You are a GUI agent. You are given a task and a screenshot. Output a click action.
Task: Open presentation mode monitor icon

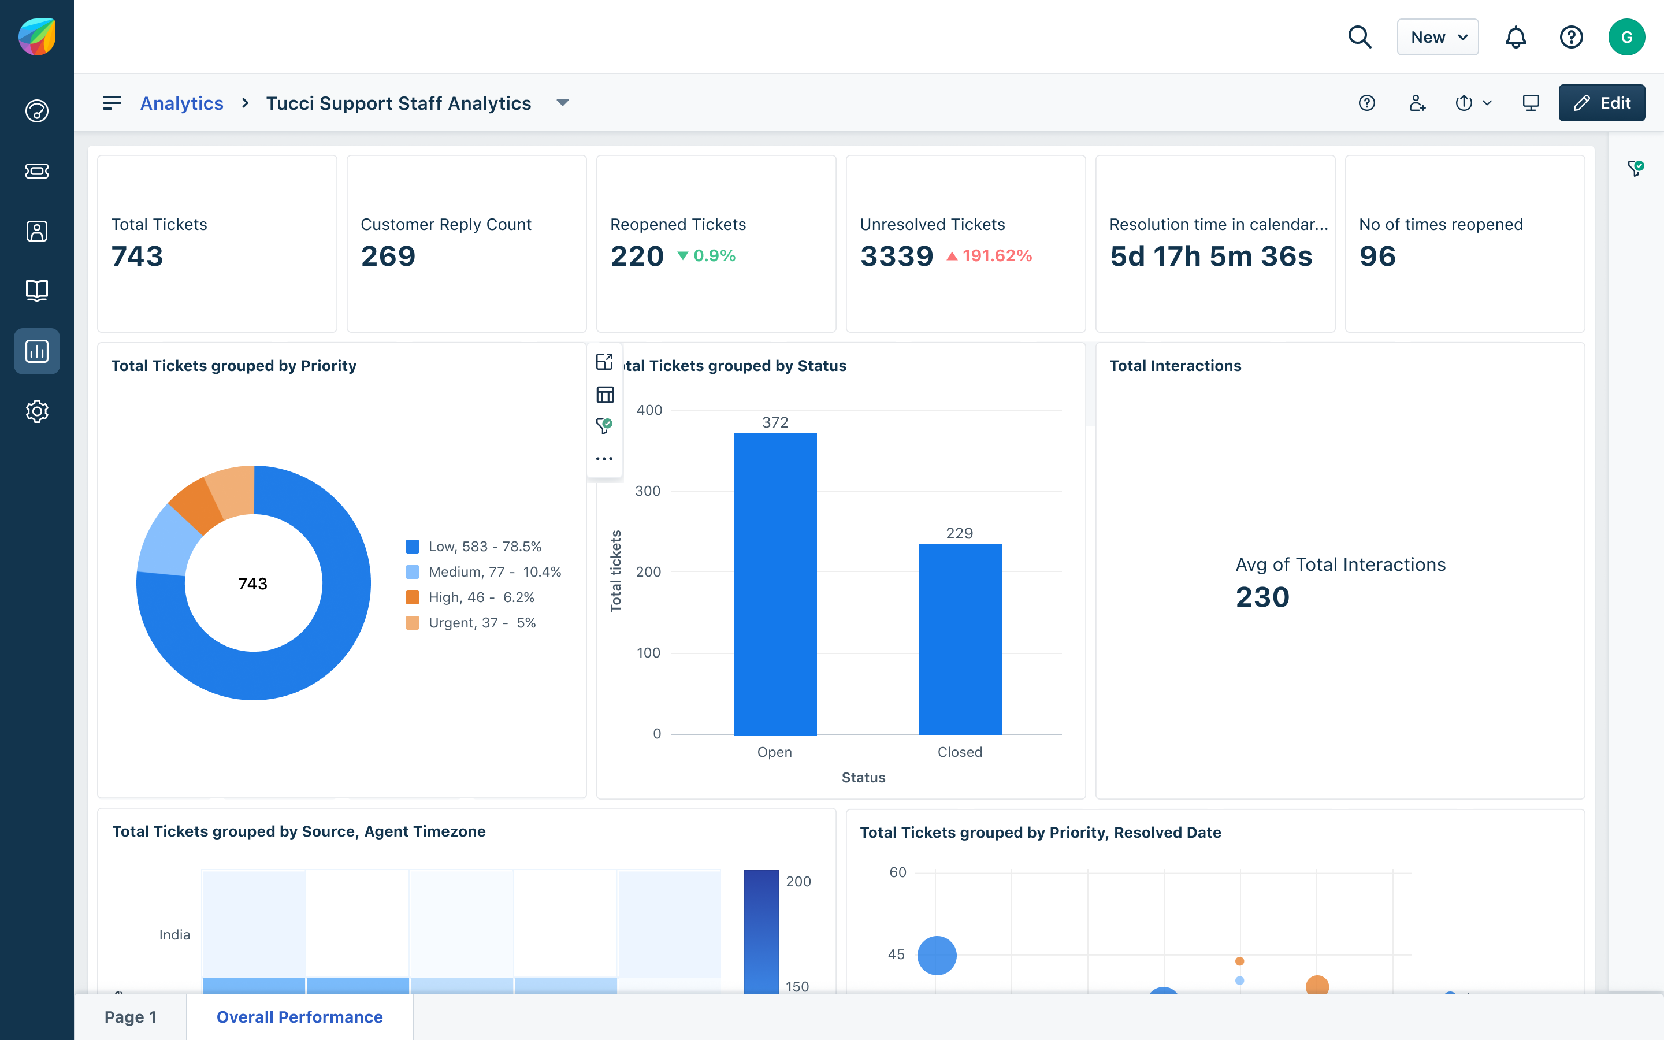(x=1531, y=103)
